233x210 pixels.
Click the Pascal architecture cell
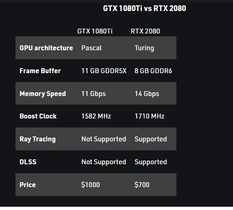click(x=92, y=48)
